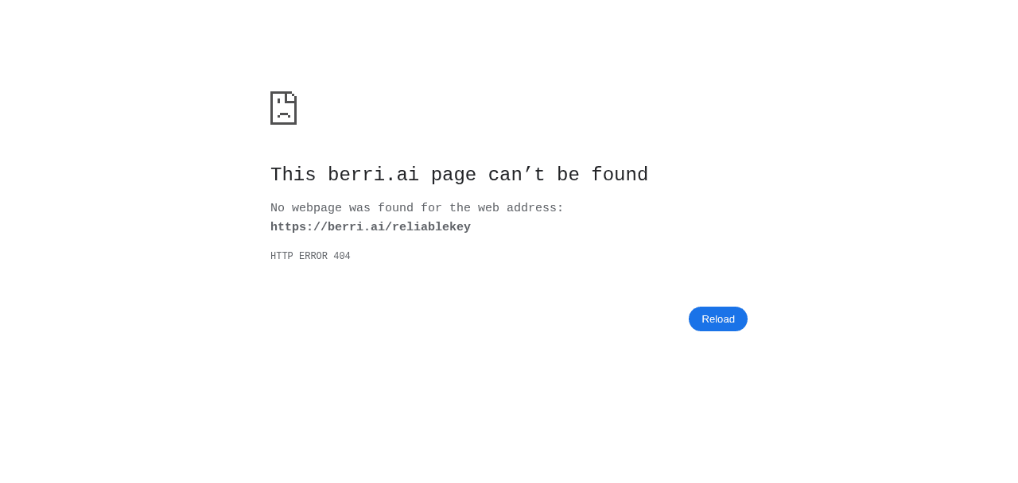Image resolution: width=1018 pixels, height=483 pixels.
Task: Click the blue Reload button
Action: [718, 319]
